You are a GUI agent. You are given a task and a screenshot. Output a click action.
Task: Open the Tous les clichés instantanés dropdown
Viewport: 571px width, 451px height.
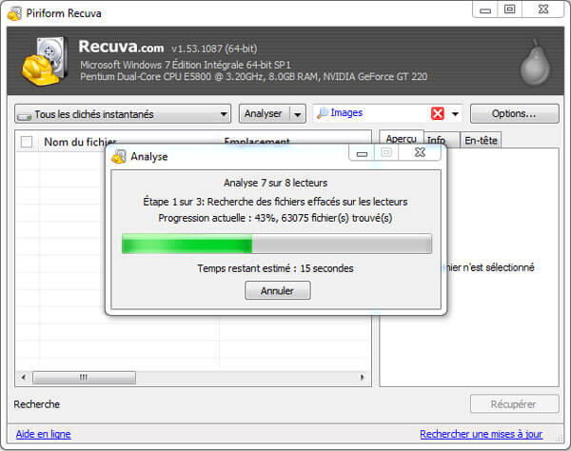123,114
